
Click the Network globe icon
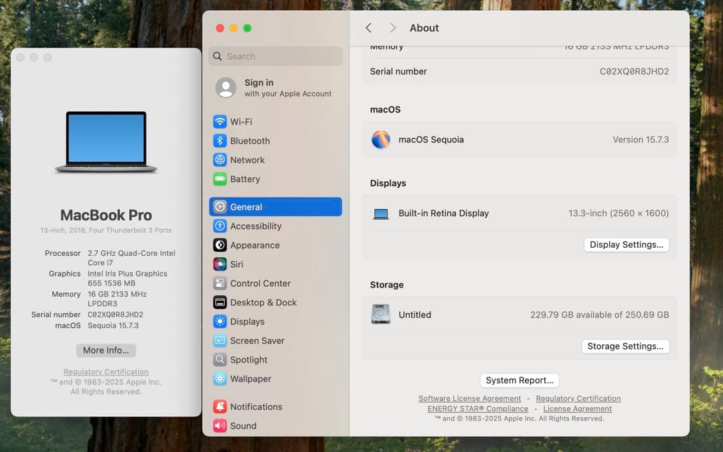point(222,159)
